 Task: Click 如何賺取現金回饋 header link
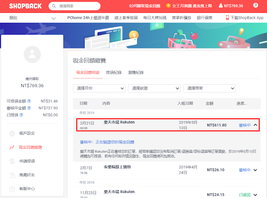[145, 6]
